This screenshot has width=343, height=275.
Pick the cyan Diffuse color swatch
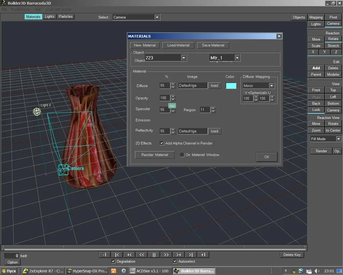click(x=231, y=86)
